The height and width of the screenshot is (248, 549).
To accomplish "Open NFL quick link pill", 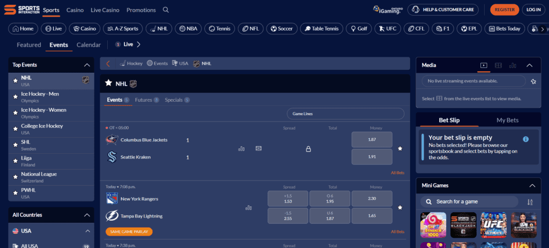I will (x=250, y=29).
